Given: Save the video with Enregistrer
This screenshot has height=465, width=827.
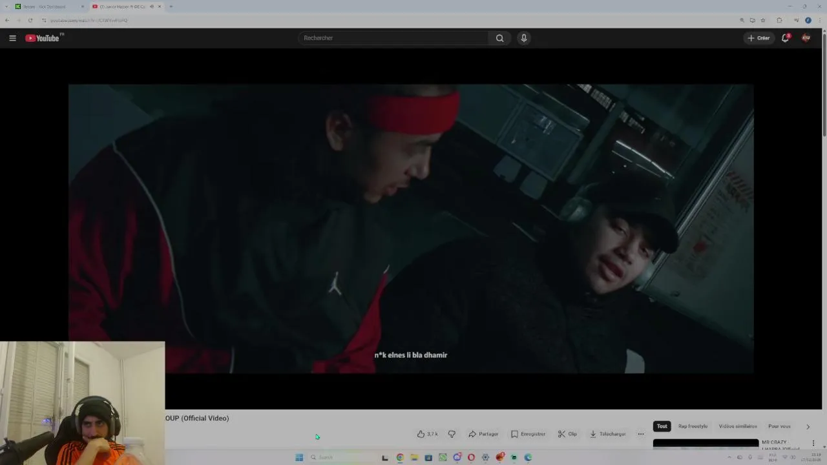Looking at the screenshot, I should (x=528, y=434).
